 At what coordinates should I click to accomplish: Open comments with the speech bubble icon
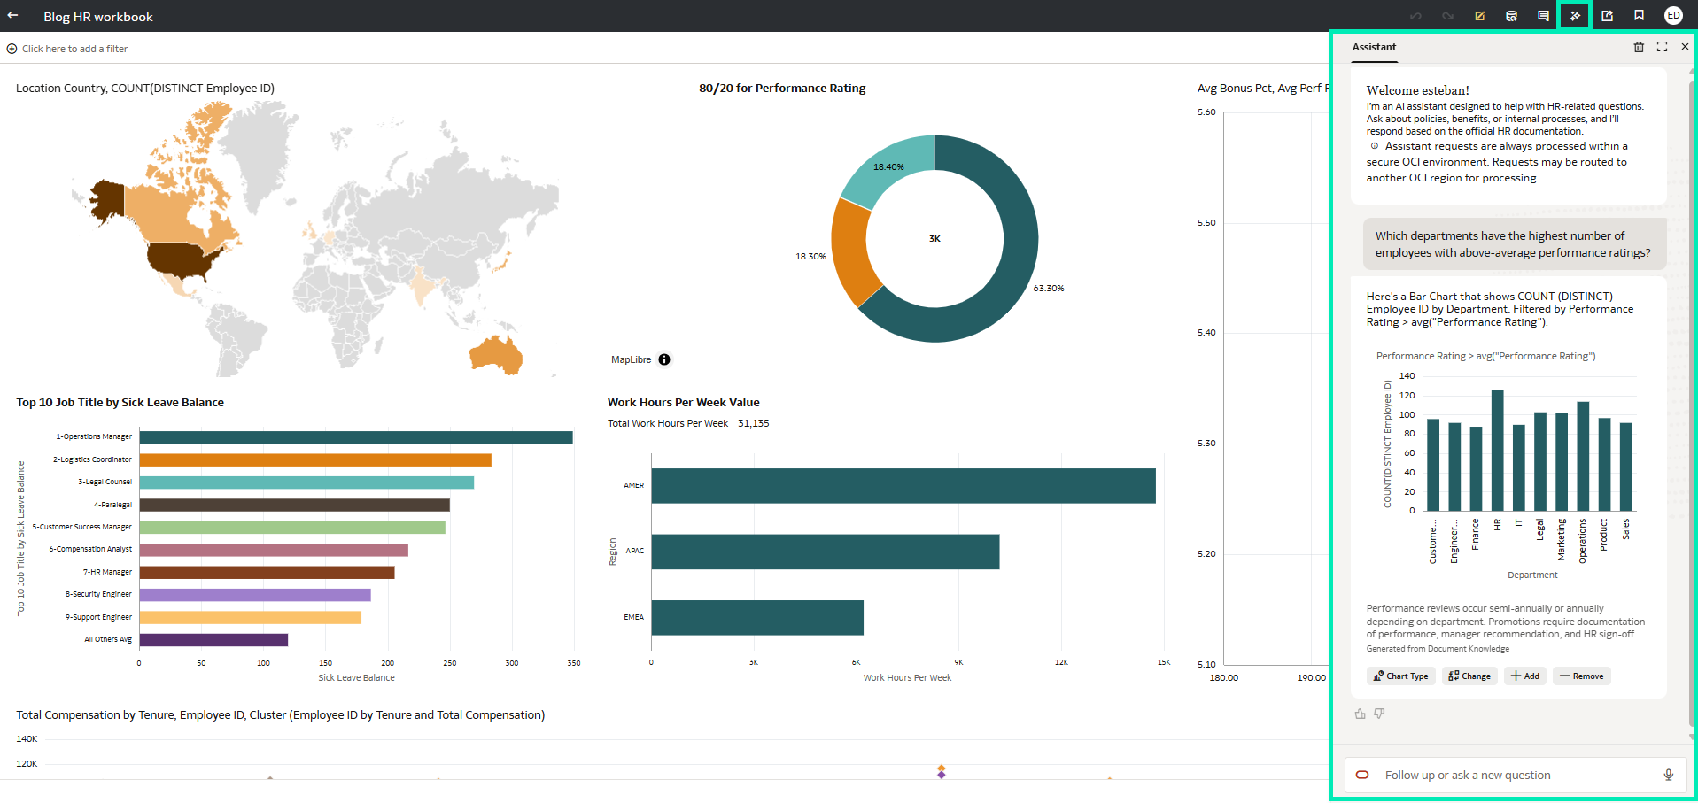click(1543, 16)
